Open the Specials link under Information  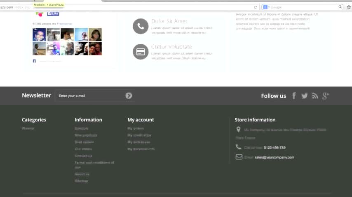[82, 128]
